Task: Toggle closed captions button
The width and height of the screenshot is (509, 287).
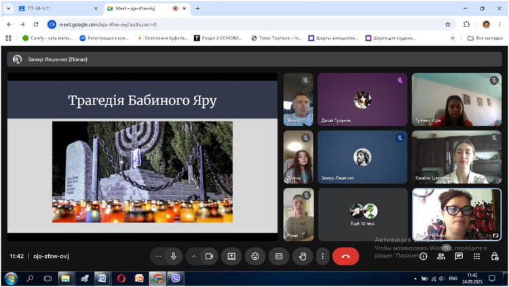Action: [x=279, y=256]
